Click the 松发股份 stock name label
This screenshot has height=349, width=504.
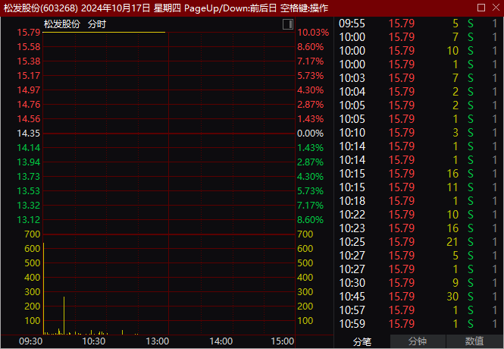coord(61,24)
